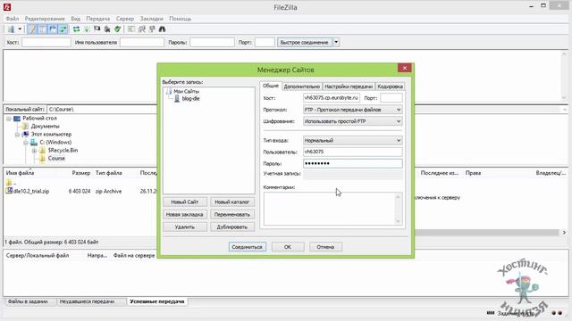
Task: Toggle the message log display icon
Action: coord(32,29)
